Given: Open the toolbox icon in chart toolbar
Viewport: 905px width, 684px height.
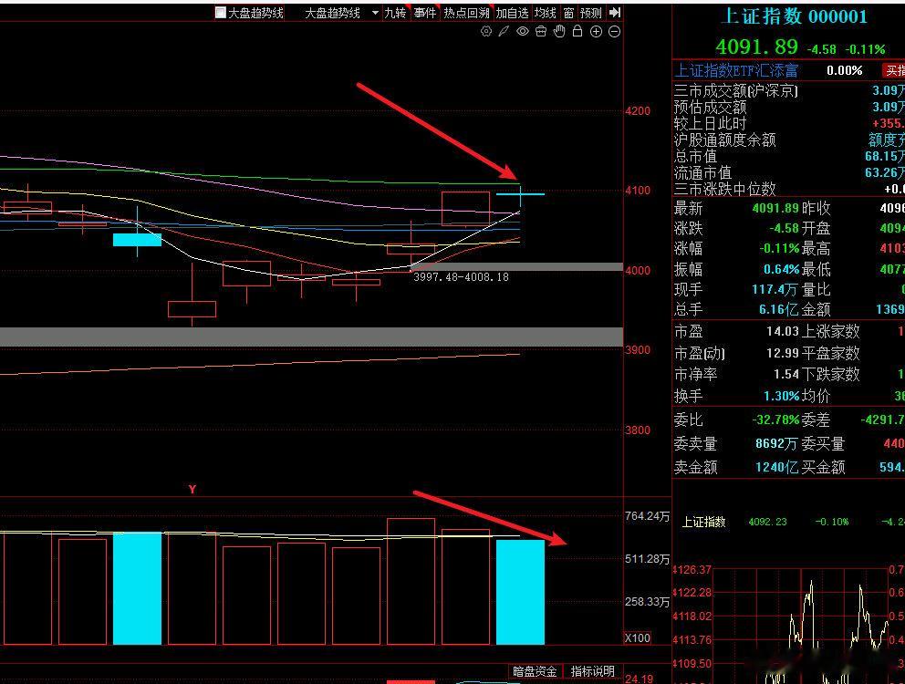Looking at the screenshot, I should pos(541,31).
